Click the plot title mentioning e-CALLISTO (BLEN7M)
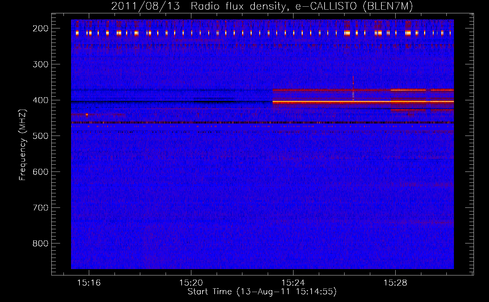The width and height of the screenshot is (489, 302). [262, 6]
